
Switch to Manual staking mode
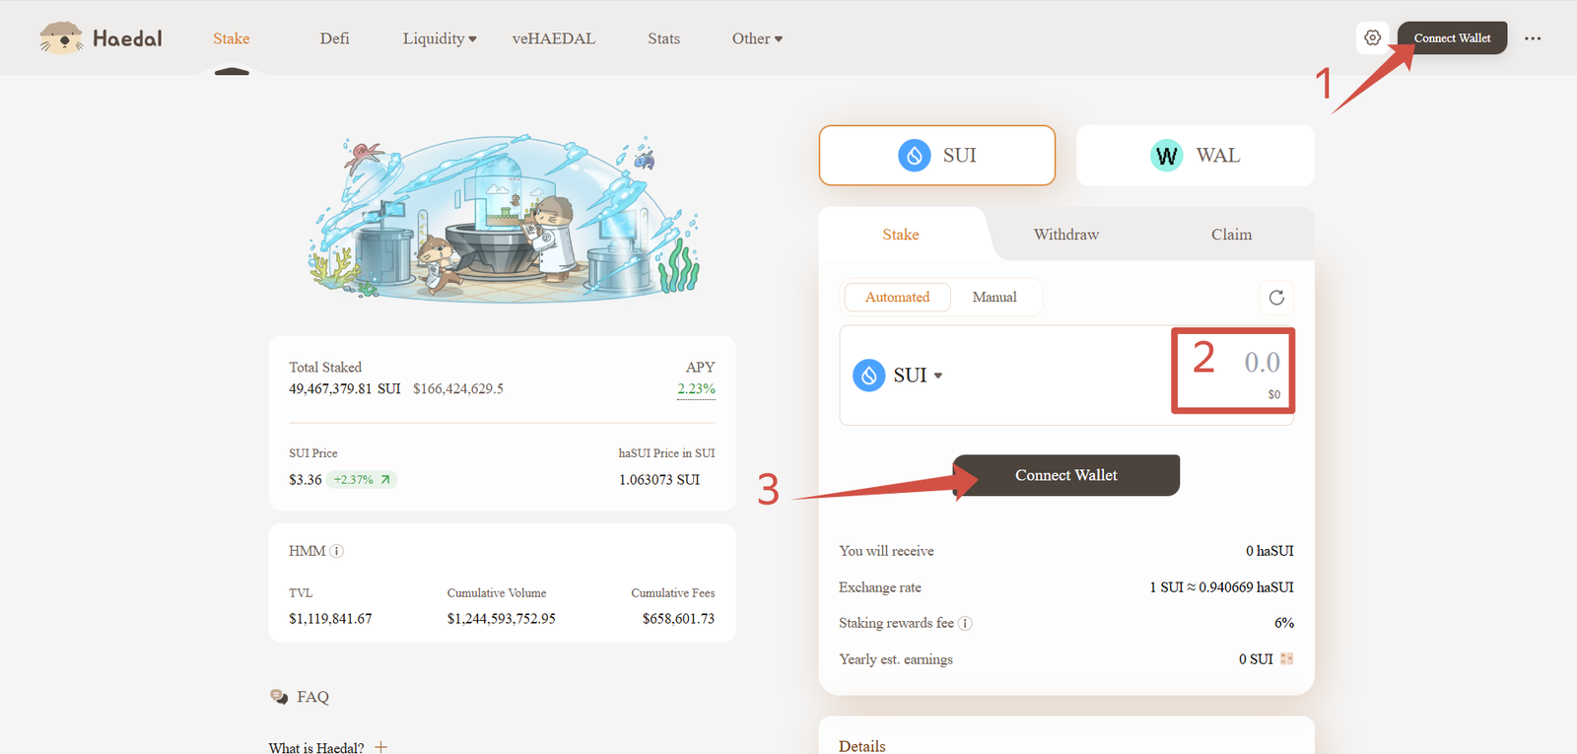[x=994, y=297]
